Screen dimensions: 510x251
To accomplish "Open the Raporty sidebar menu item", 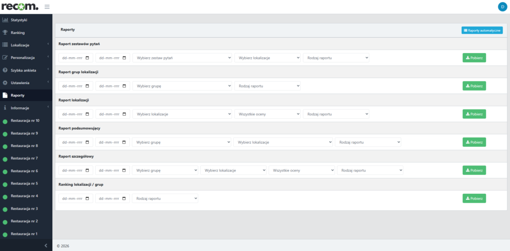I will (x=18, y=95).
